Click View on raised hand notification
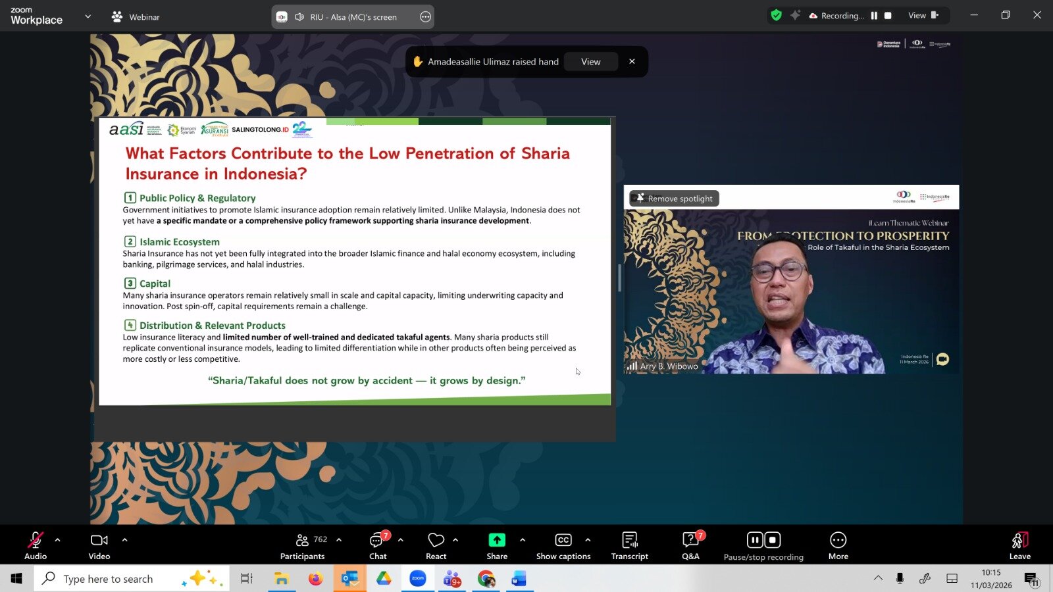This screenshot has height=592, width=1053. click(x=590, y=62)
